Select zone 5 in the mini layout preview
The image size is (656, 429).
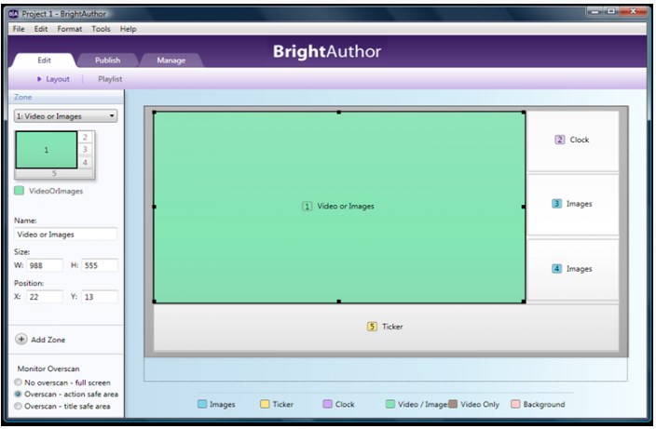(54, 173)
